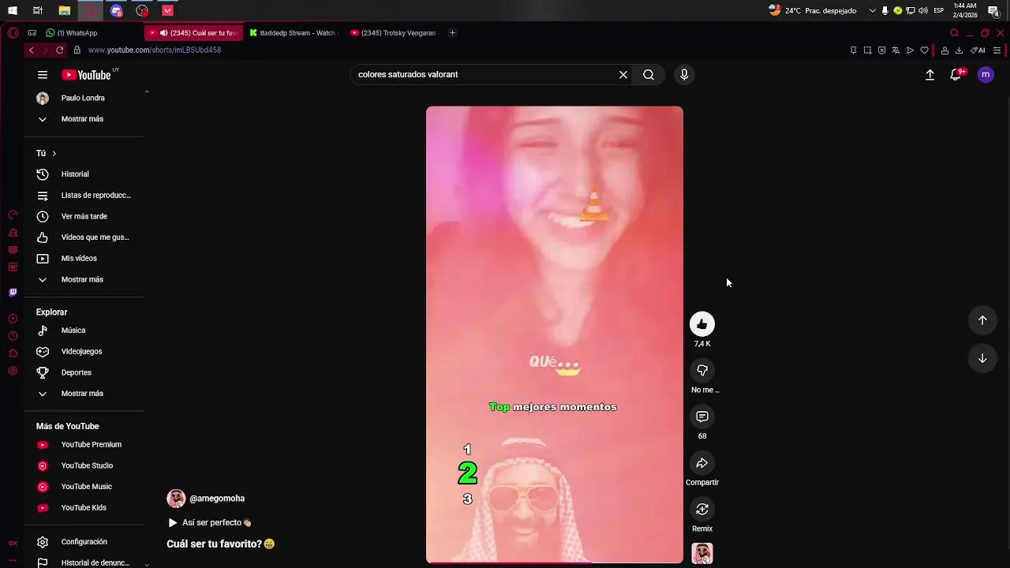Open the Tú section chevron
Screen dimensions: 1010x568
tap(54, 153)
